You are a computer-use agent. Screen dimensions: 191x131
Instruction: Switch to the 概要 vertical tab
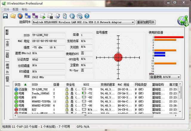[x=7, y=32]
